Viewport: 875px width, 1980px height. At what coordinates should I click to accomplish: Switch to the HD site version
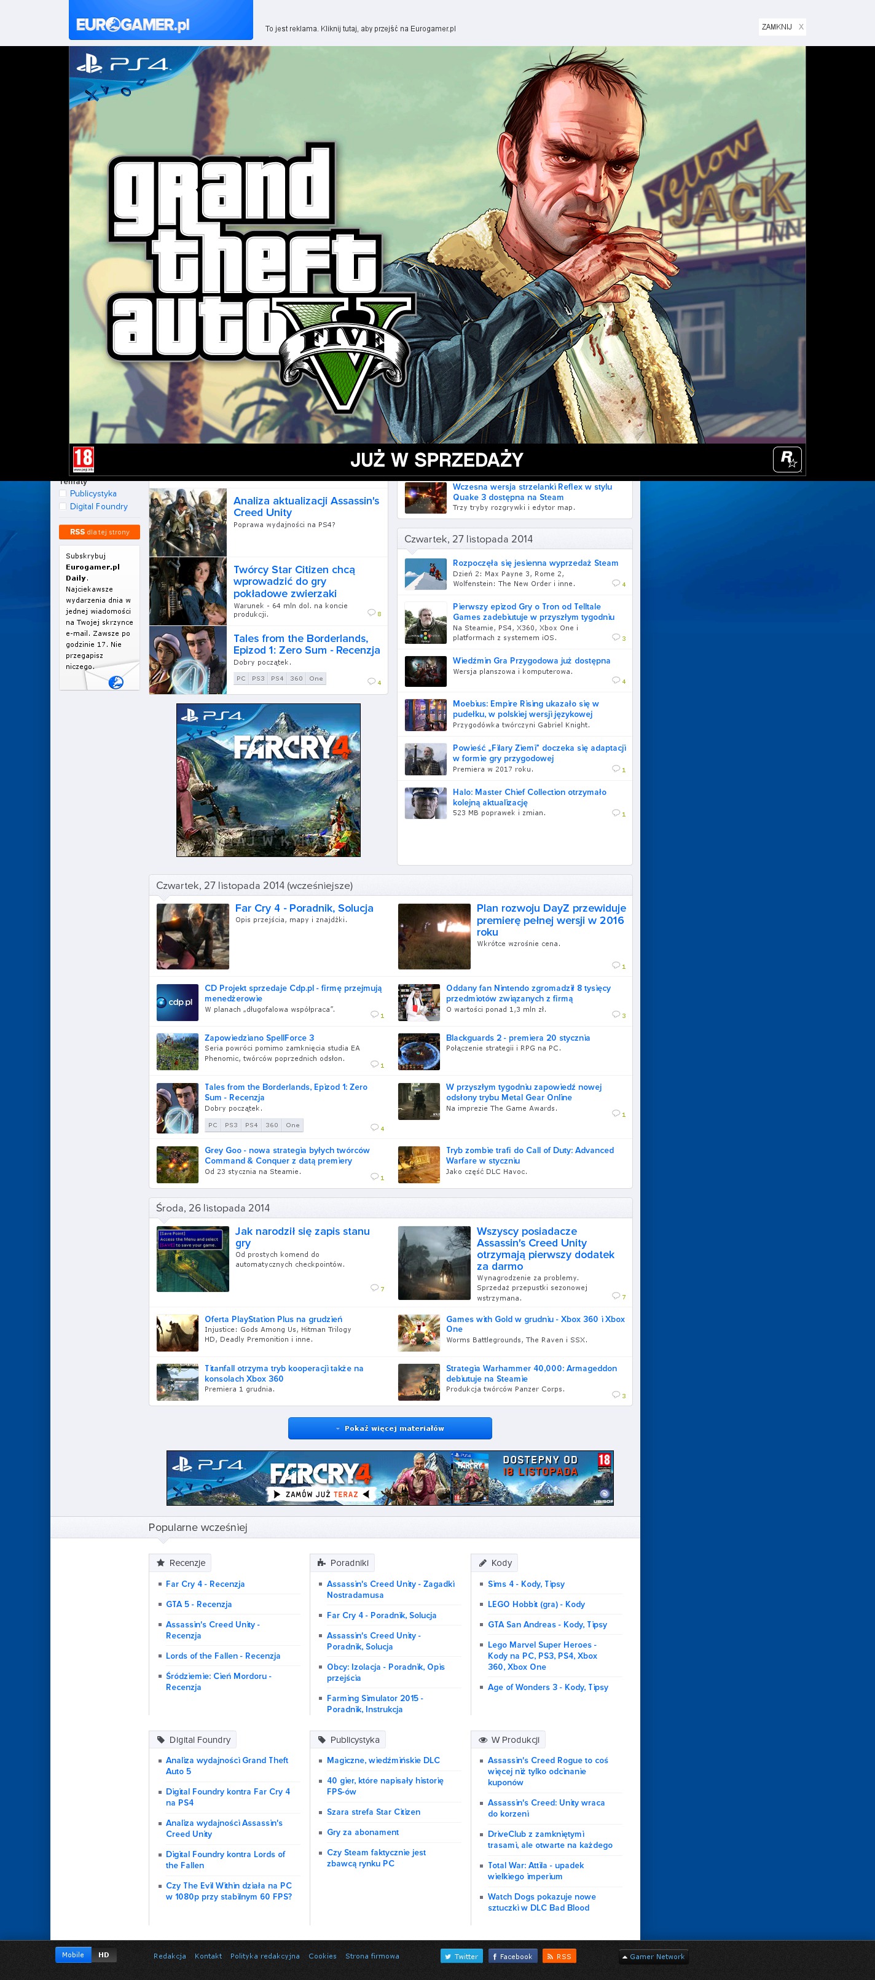pyautogui.click(x=103, y=1955)
